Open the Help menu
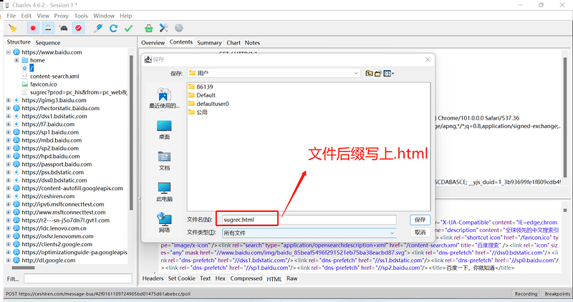 point(126,16)
